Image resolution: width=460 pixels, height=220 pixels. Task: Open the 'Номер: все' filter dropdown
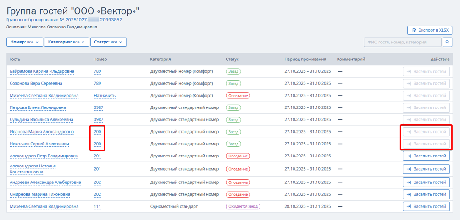[25, 42]
